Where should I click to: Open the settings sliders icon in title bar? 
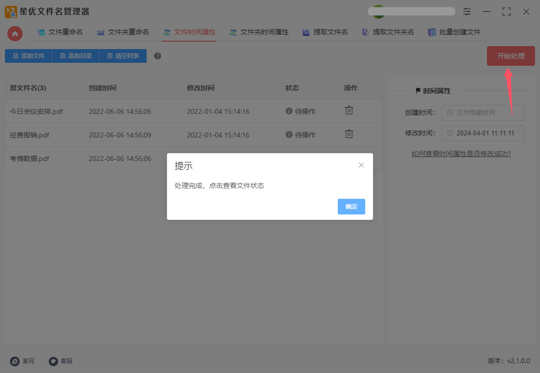click(467, 11)
